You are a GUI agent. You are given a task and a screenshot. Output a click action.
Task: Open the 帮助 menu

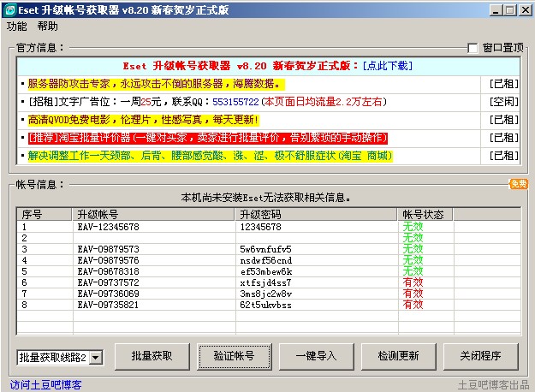click(x=48, y=27)
